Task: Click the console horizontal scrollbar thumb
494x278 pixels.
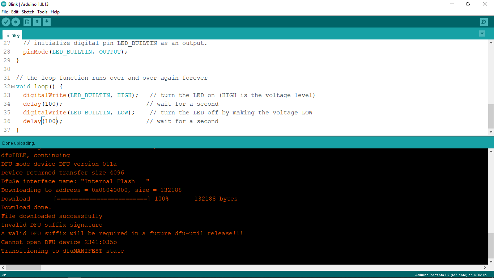Action: click(x=24, y=268)
